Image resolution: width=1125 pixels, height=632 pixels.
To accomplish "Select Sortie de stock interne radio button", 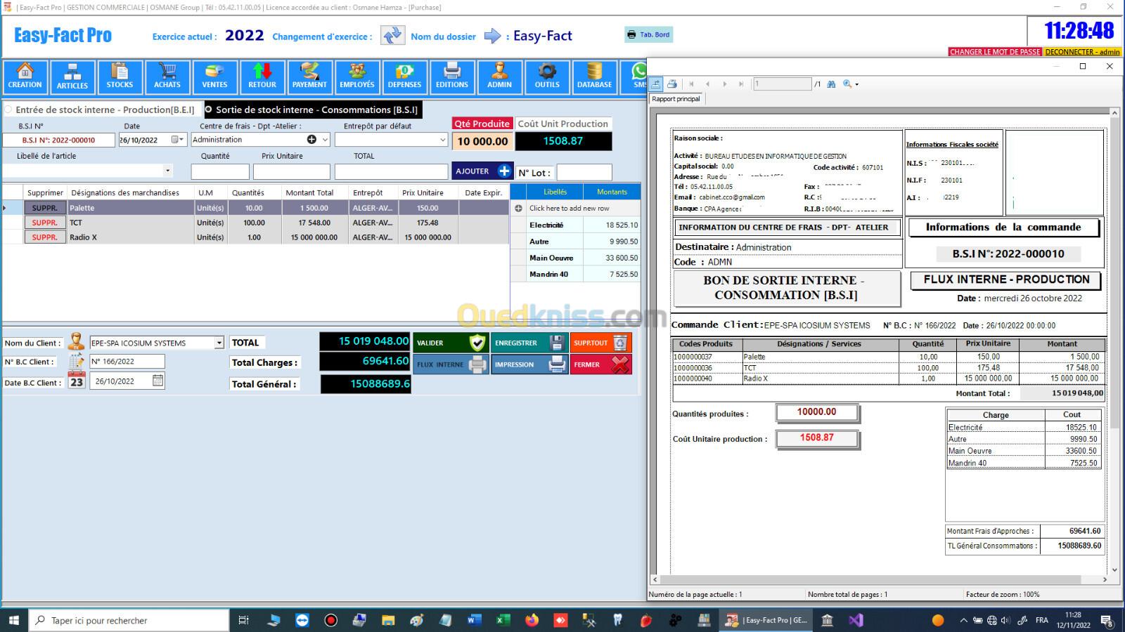I will coord(209,110).
